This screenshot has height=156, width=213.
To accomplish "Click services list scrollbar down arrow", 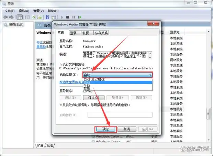I will pos(209,140).
